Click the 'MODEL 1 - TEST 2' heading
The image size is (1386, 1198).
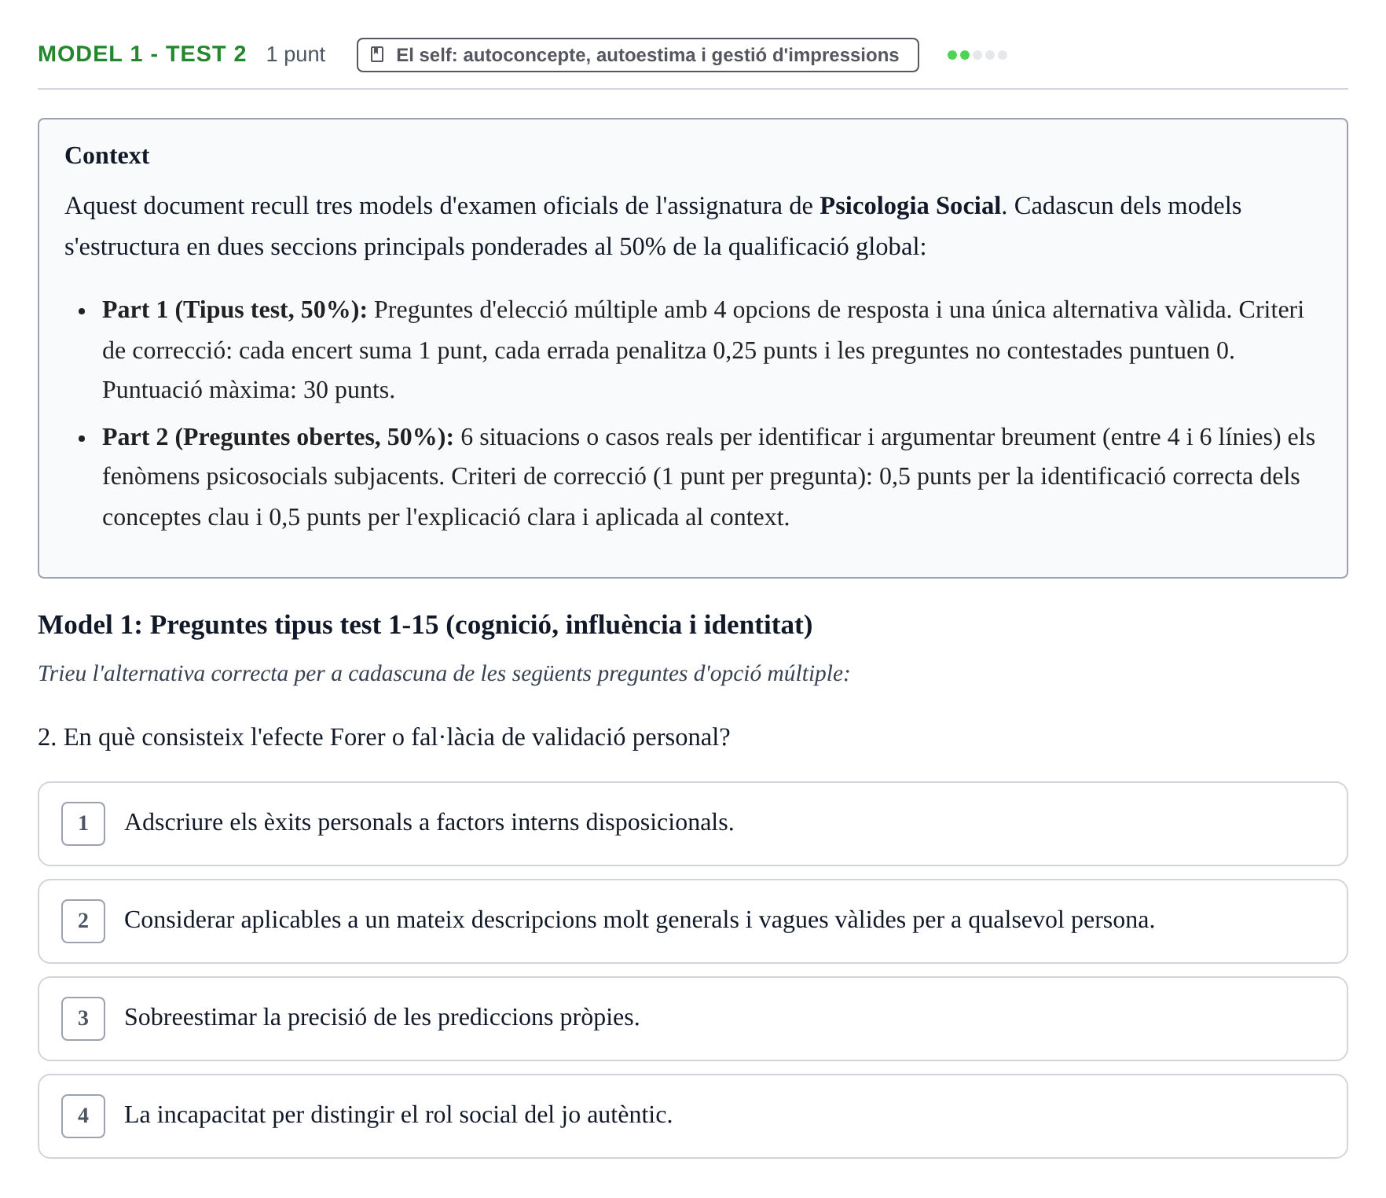[x=142, y=54]
